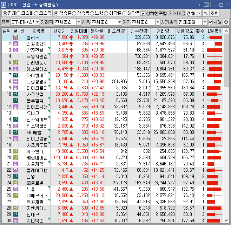
Task: Click the 신 badge for GS글로벌
Action: tap(15, 183)
